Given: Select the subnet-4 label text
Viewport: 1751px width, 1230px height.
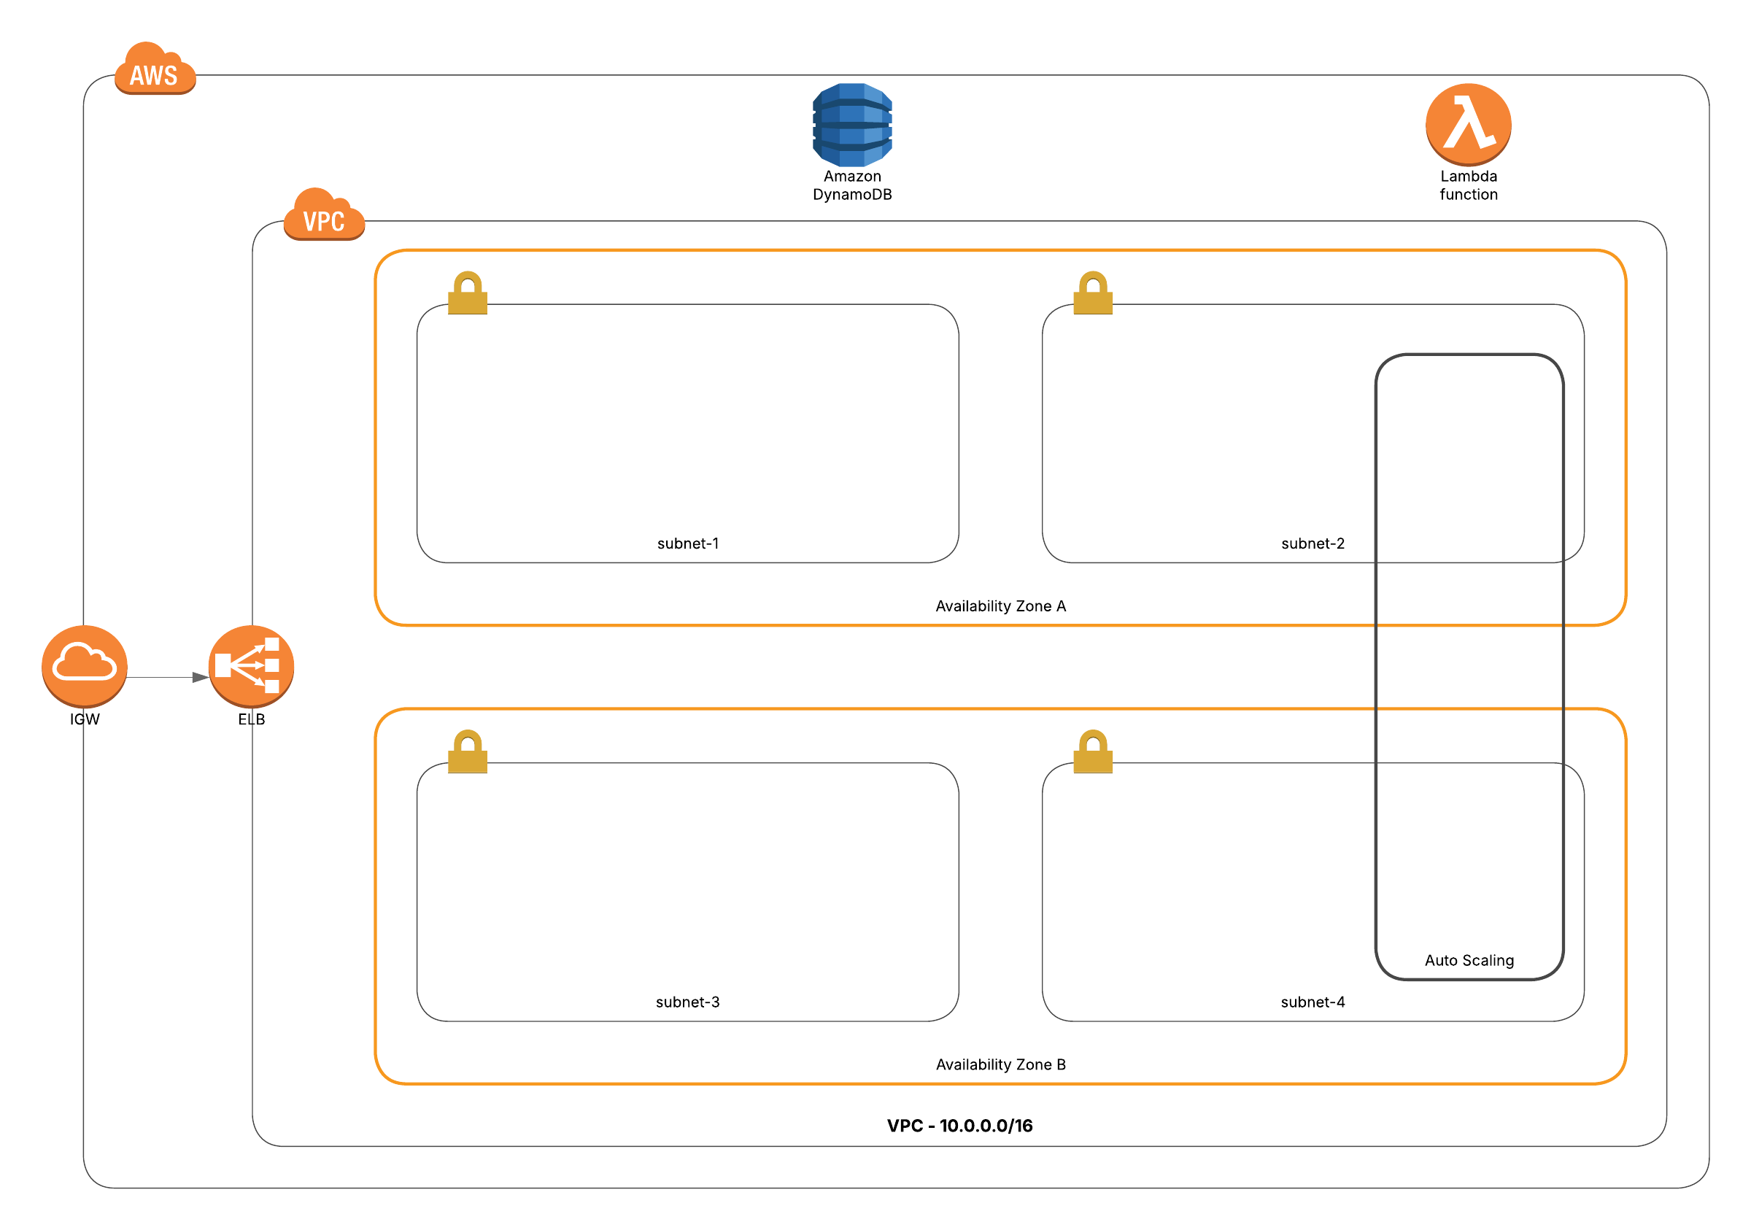Looking at the screenshot, I should click(x=1313, y=1002).
